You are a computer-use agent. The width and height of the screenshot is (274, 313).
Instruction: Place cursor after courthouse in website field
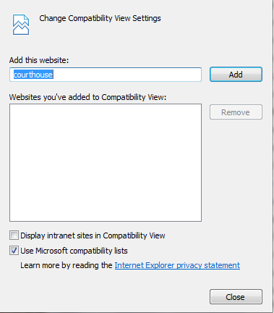(53, 75)
